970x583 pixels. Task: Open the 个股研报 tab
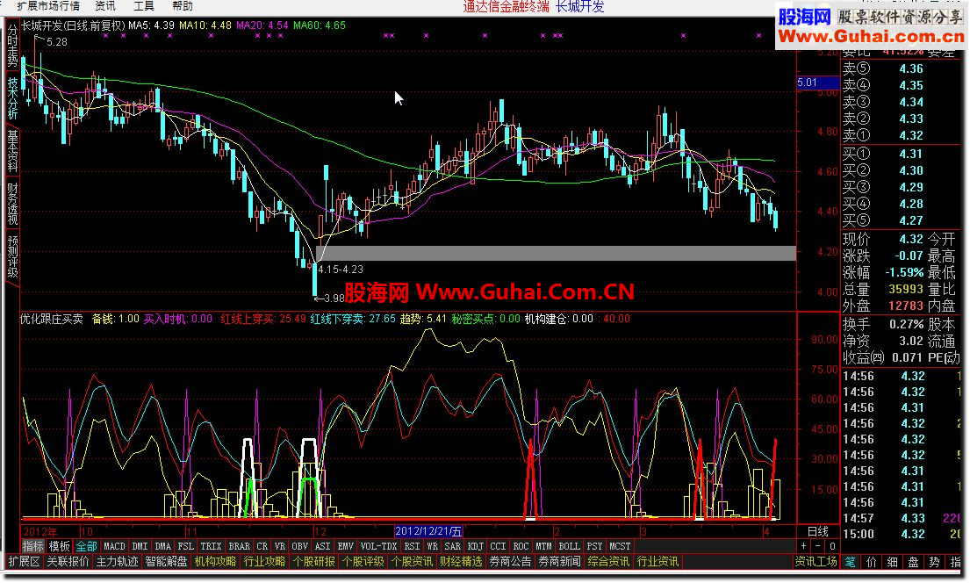[x=313, y=562]
